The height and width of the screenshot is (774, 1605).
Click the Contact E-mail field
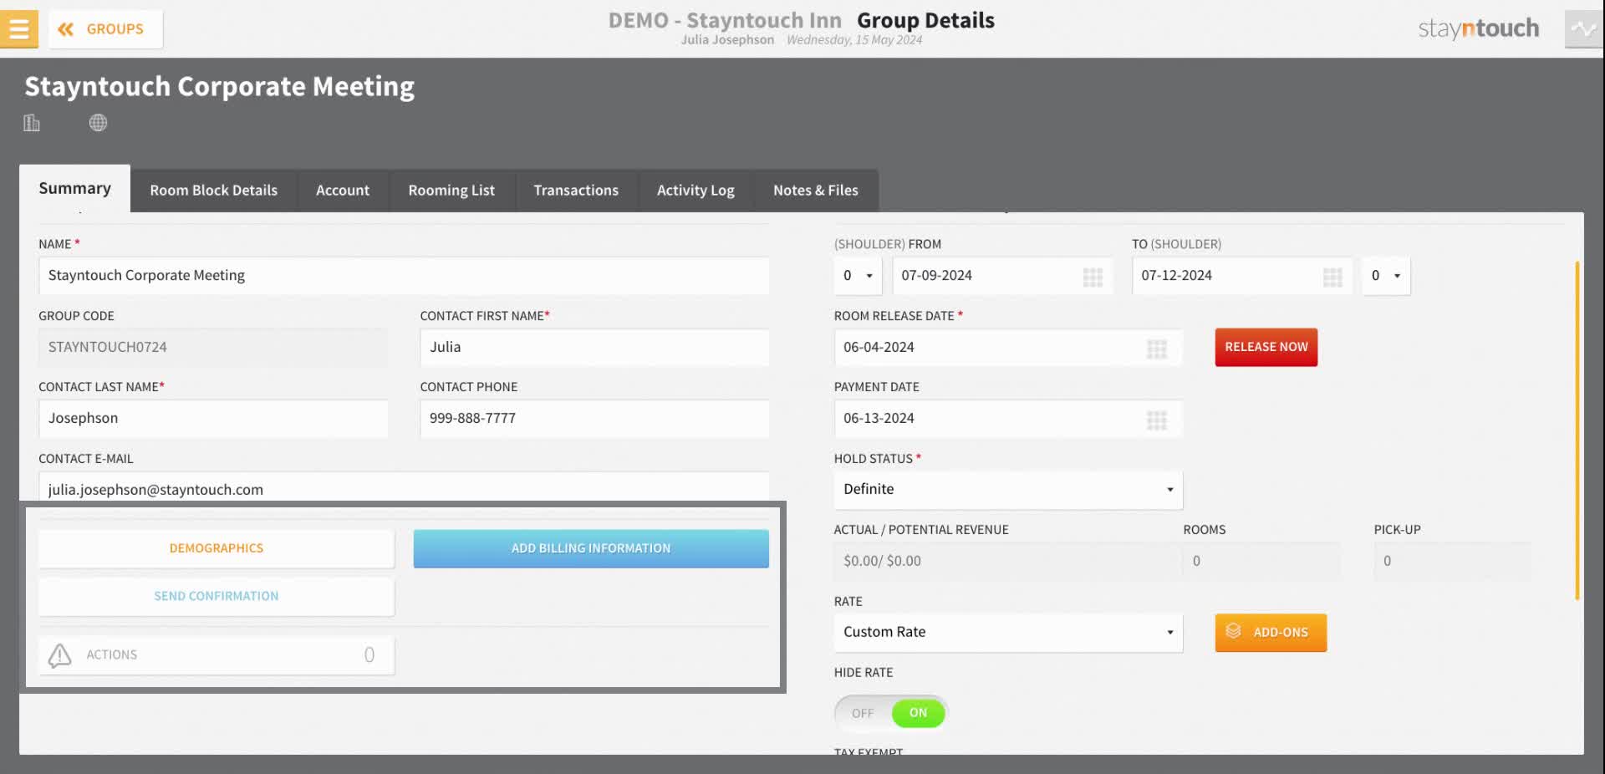404,488
